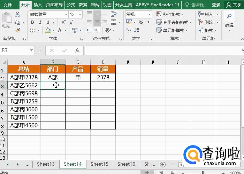Open the 文件 file menu

click(7, 5)
